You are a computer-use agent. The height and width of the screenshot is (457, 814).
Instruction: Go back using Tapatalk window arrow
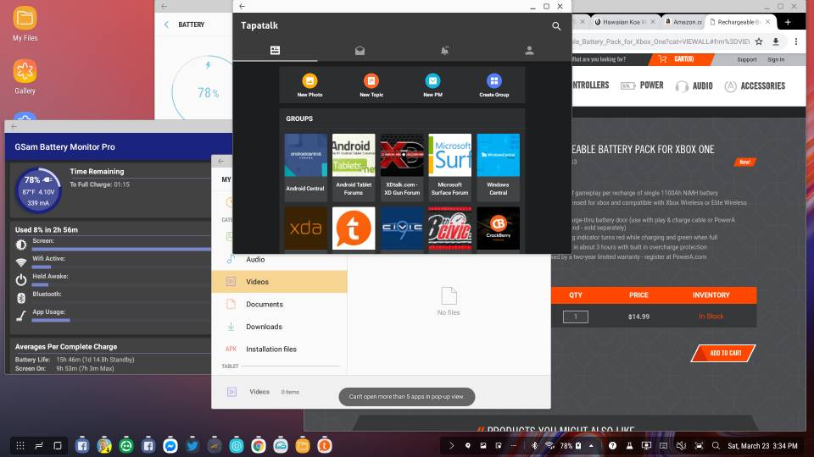(x=242, y=6)
